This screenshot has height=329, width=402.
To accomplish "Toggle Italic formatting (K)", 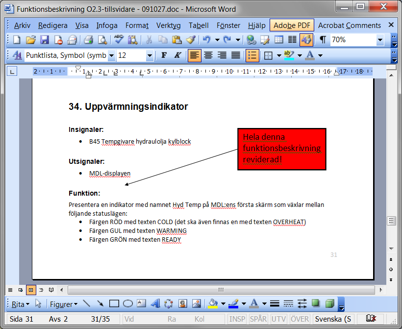I will coord(177,55).
